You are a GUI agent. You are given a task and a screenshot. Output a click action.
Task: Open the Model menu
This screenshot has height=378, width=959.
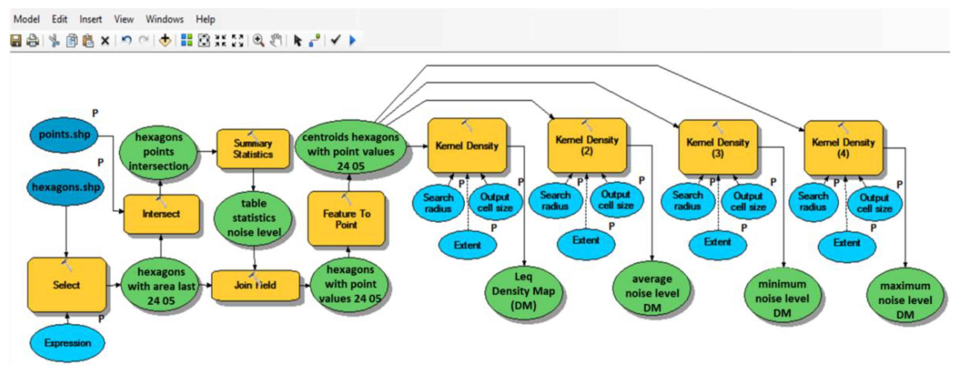coord(26,19)
